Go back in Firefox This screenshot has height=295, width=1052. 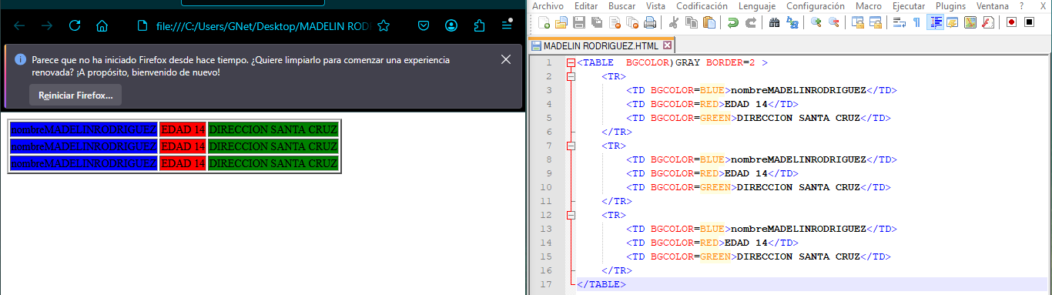click(x=19, y=25)
